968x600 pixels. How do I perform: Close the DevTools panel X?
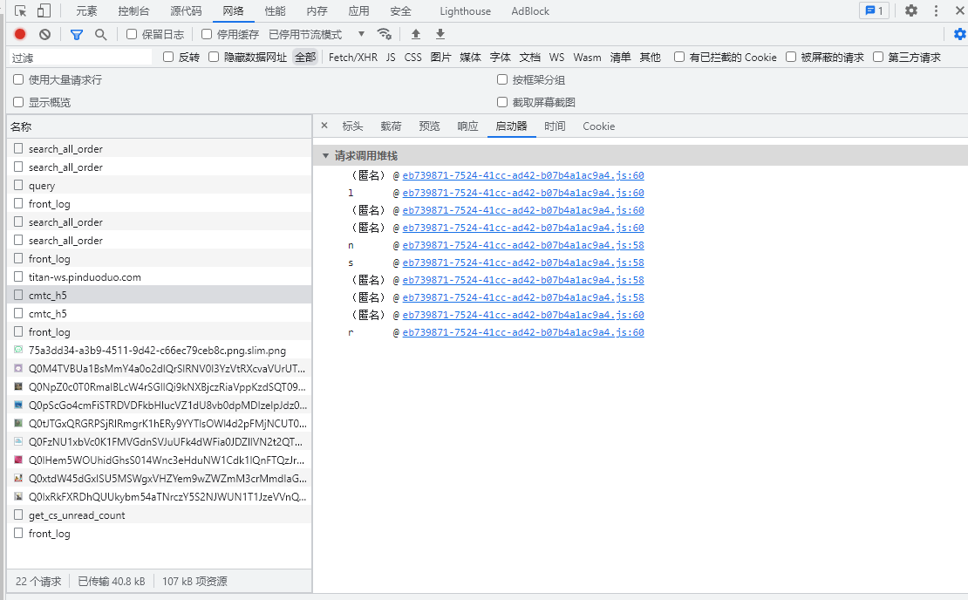pos(960,10)
